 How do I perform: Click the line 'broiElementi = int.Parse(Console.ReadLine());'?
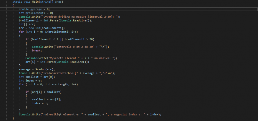tap(56, 21)
